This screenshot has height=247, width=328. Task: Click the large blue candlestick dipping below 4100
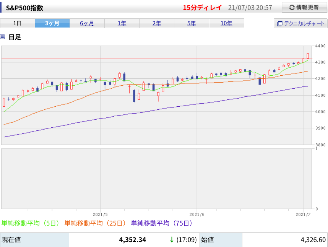tap(134, 96)
